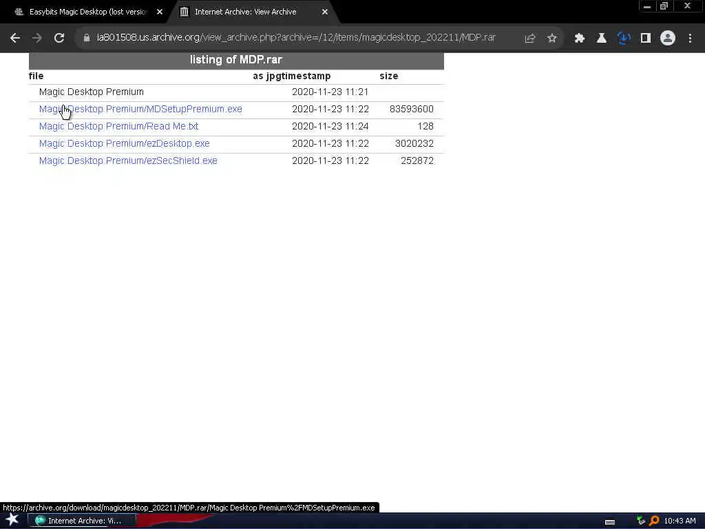View site info via the lock icon
The height and width of the screenshot is (529, 705).
pyautogui.click(x=87, y=39)
